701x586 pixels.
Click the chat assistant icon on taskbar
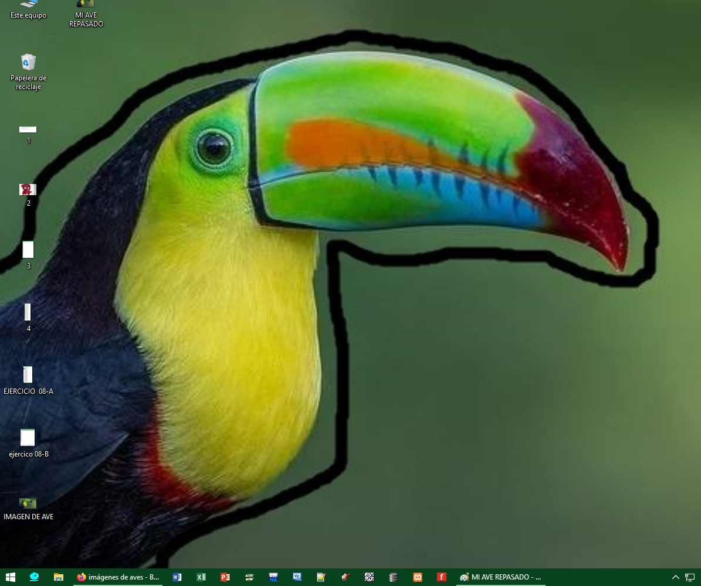coord(34,577)
